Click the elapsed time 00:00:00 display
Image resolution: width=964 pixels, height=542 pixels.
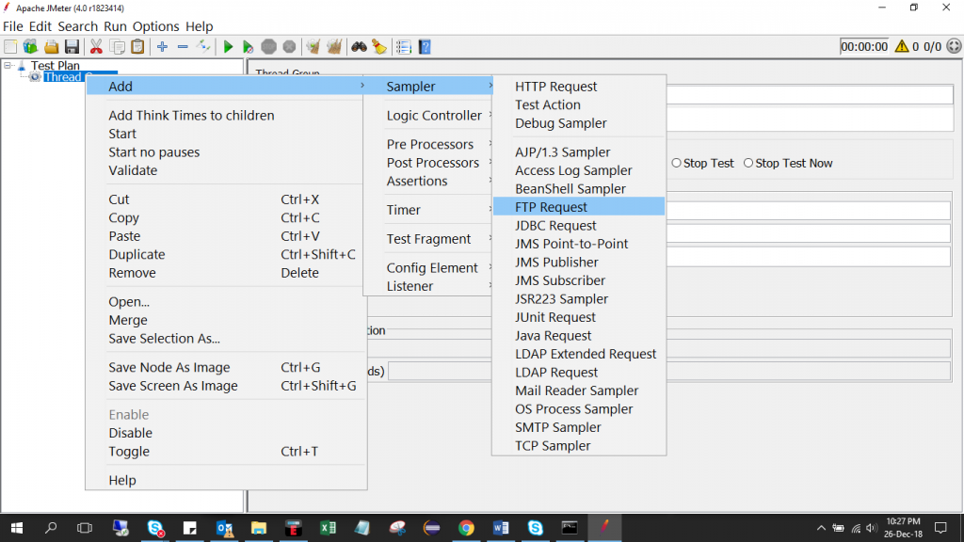864,47
